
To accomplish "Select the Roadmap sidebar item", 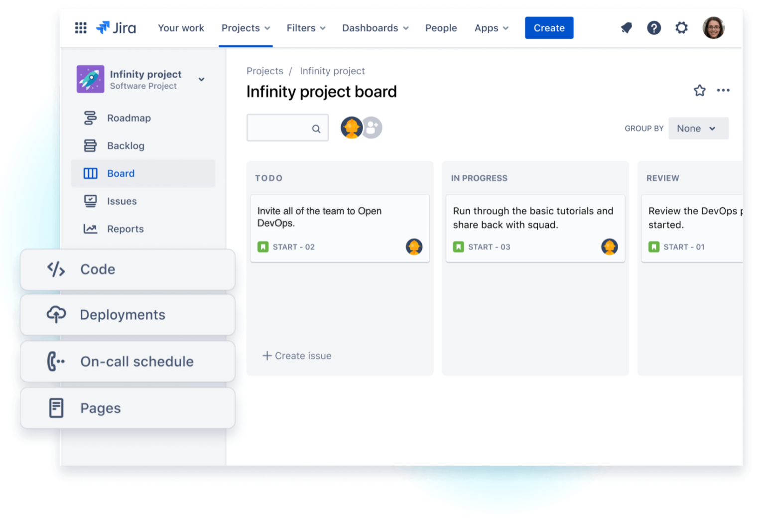I will point(128,118).
